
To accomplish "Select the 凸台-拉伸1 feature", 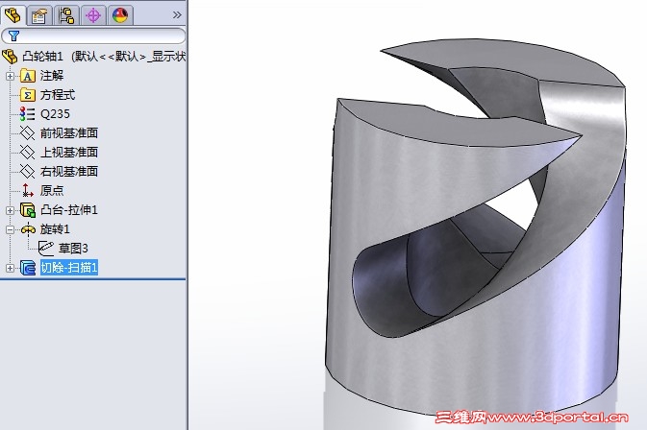I will pos(69,210).
